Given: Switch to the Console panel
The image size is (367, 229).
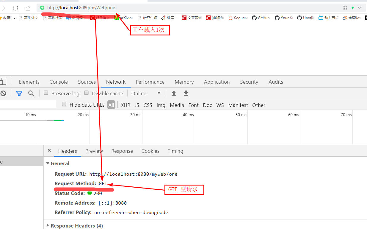Looking at the screenshot, I should coord(59,82).
